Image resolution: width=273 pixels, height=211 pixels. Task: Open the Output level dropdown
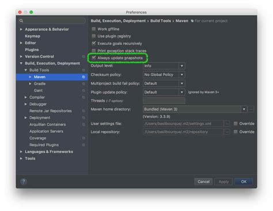pos(164,66)
